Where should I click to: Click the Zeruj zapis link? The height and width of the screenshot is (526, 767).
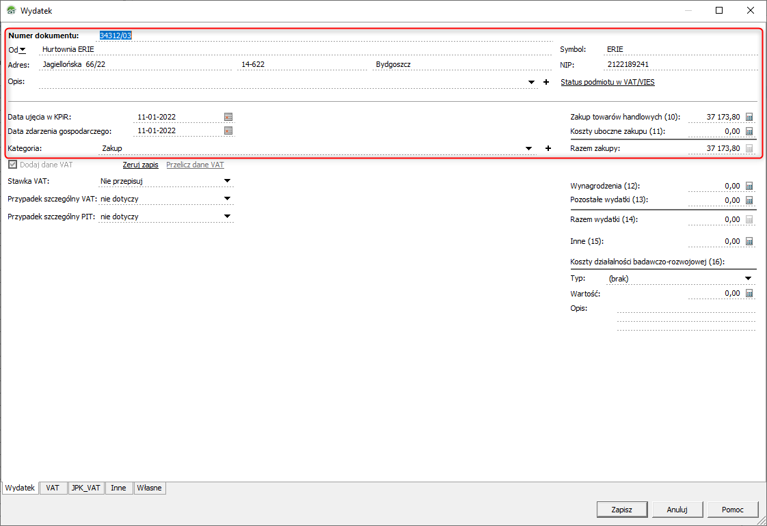coord(140,165)
